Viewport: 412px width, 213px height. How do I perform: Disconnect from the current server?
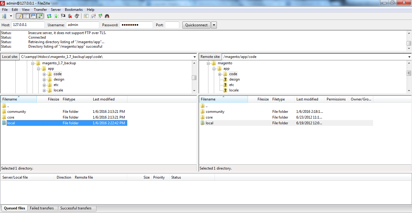tap(70, 16)
